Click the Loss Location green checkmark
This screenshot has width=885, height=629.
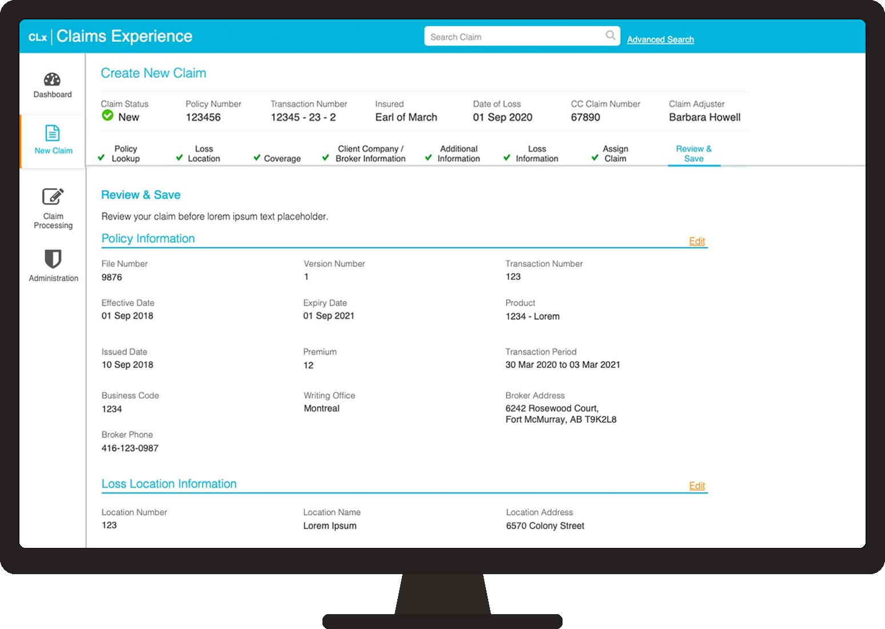click(180, 158)
